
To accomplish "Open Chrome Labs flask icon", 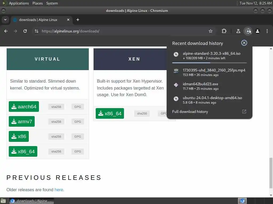I will [238, 31].
